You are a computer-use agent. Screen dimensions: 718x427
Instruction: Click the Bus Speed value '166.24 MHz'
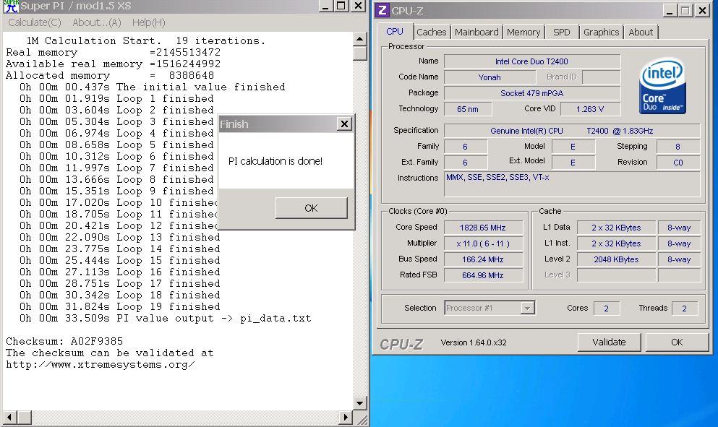tap(483, 259)
